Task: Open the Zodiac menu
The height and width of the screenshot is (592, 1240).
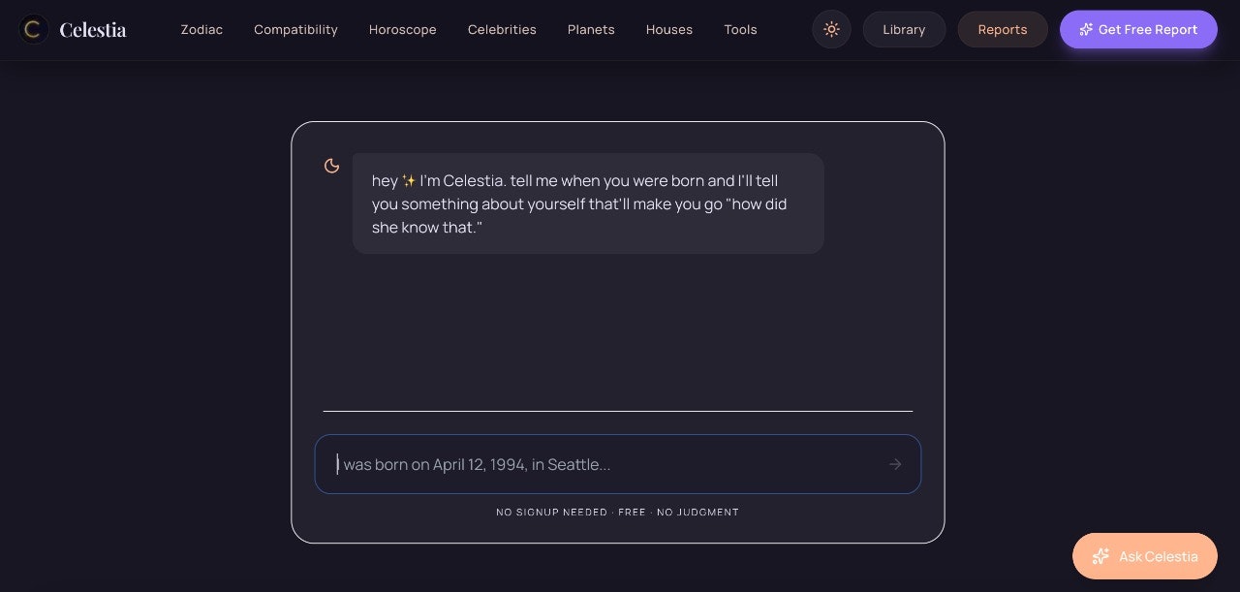Action: pos(201,30)
